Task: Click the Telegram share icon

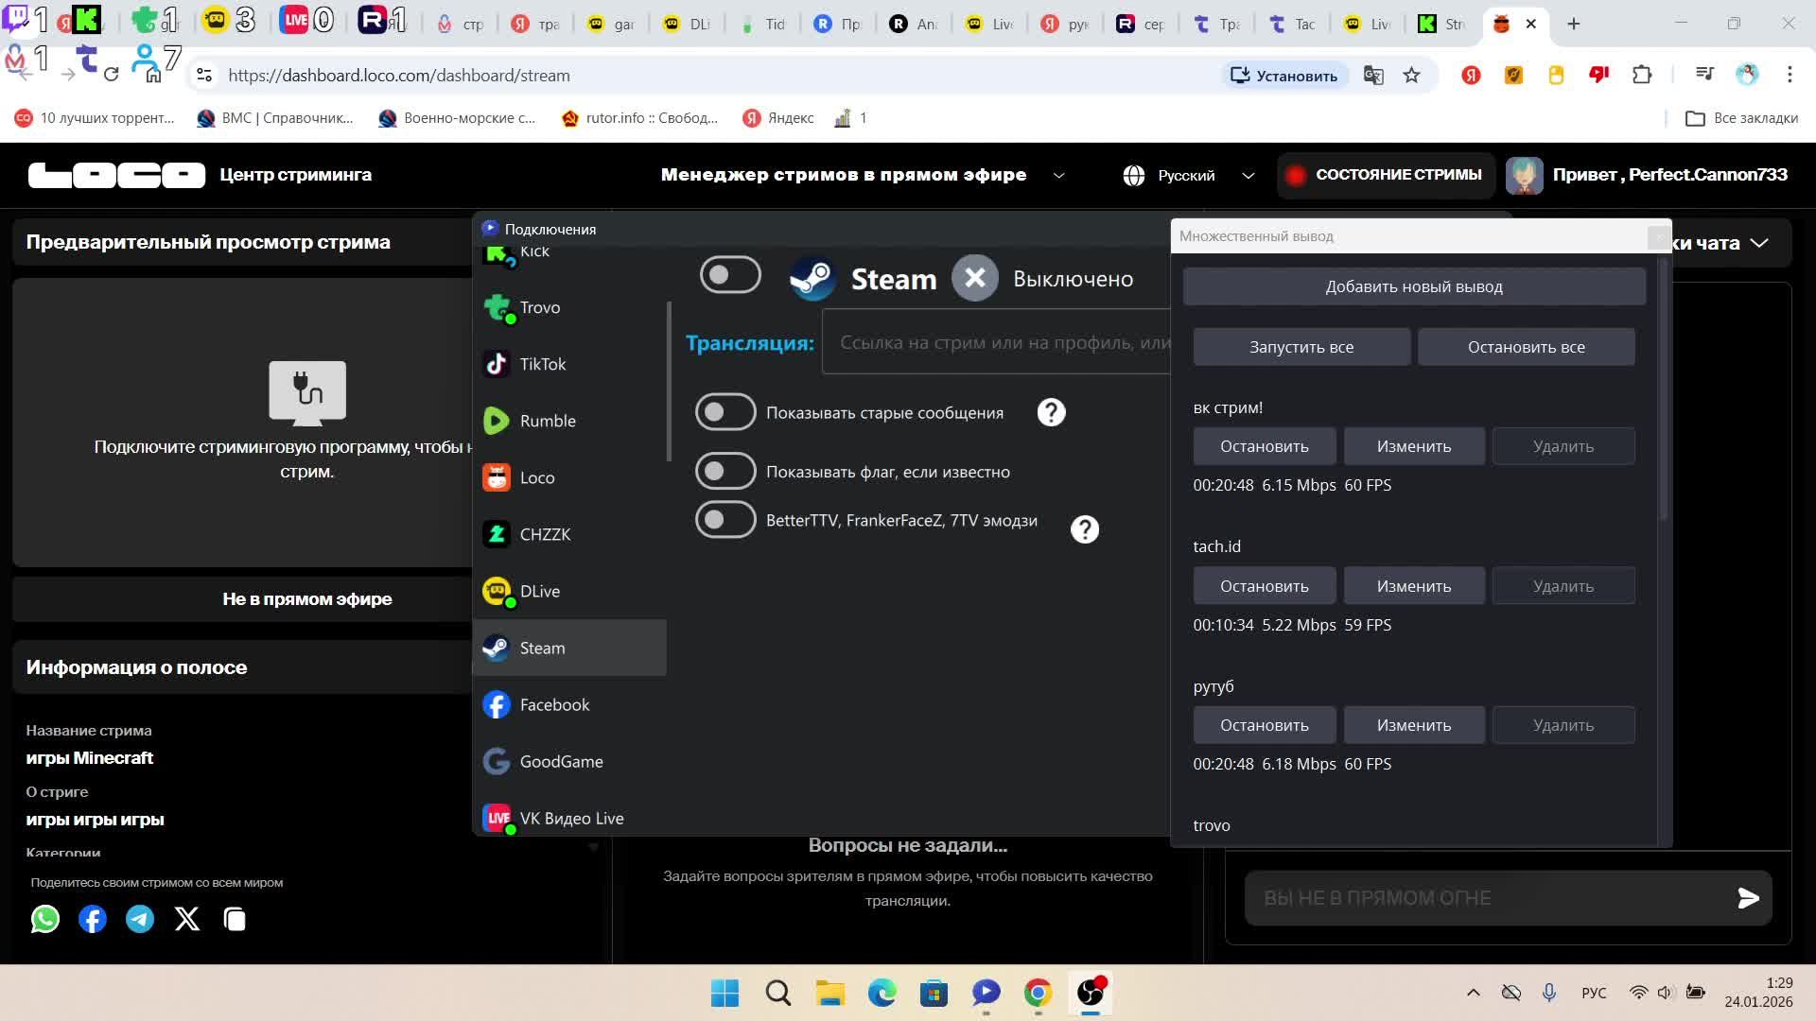Action: tap(140, 919)
